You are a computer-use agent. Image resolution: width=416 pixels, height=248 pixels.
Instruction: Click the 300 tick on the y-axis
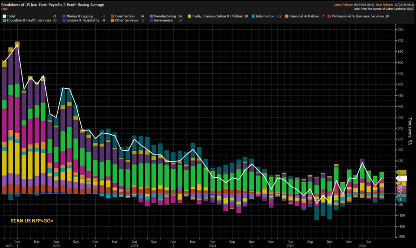(401, 128)
